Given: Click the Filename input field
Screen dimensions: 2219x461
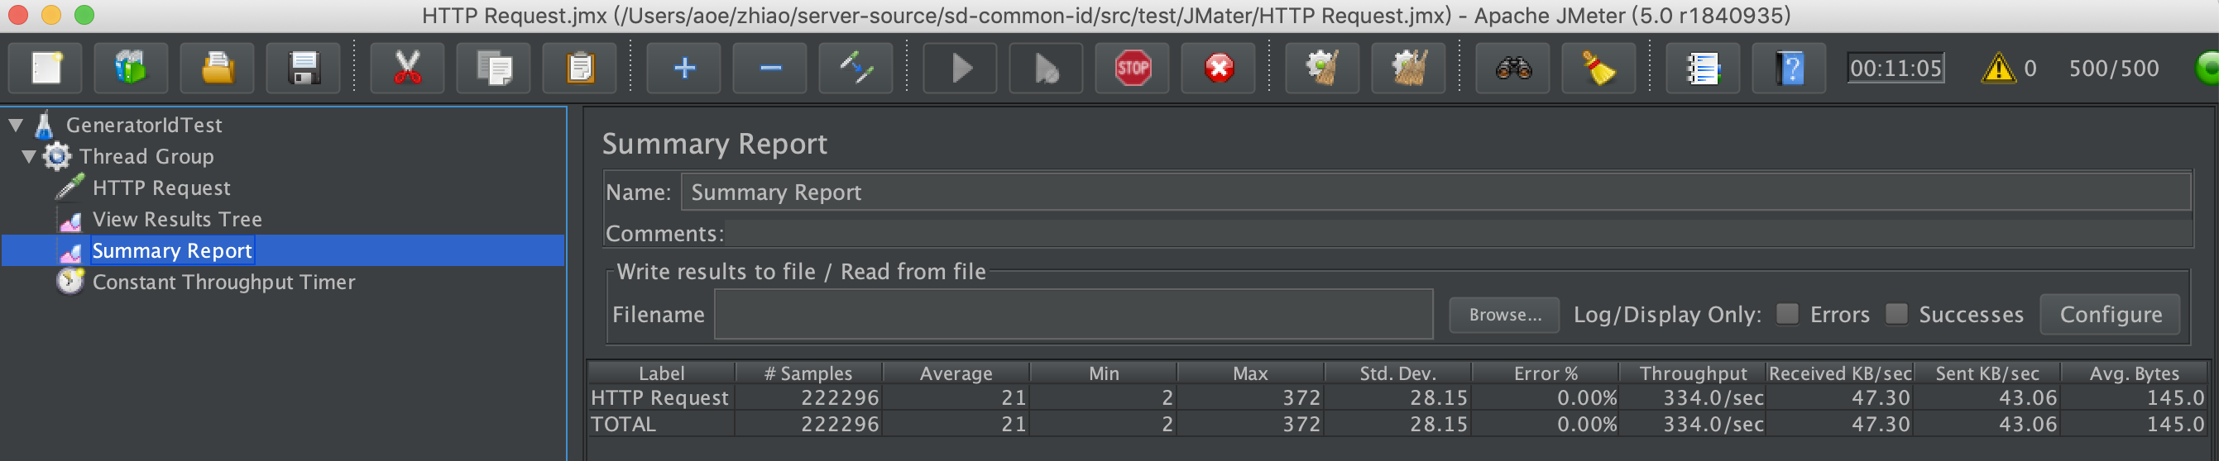Looking at the screenshot, I should coord(1073,314).
